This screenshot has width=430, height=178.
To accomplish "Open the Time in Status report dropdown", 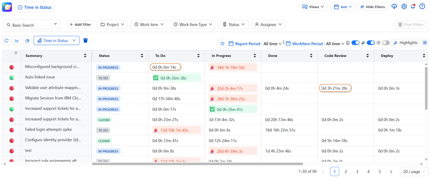I will pyautogui.click(x=56, y=41).
